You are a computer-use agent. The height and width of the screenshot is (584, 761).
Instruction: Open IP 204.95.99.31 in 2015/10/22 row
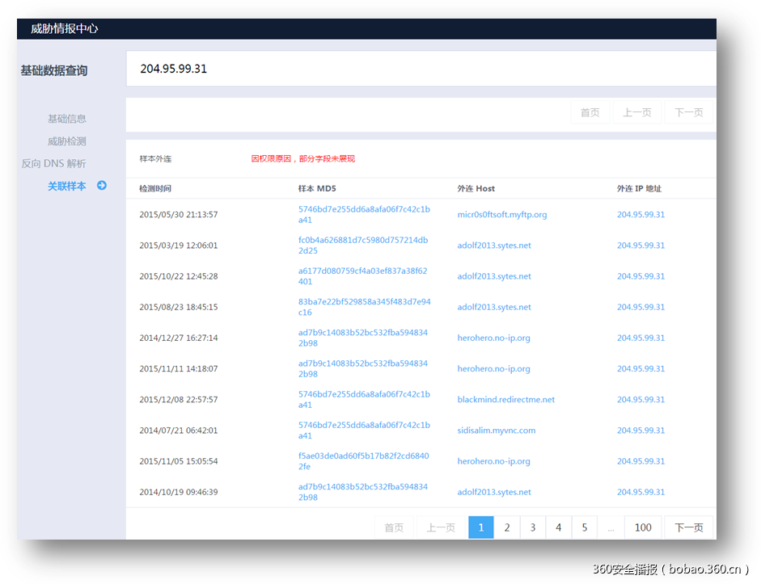641,276
